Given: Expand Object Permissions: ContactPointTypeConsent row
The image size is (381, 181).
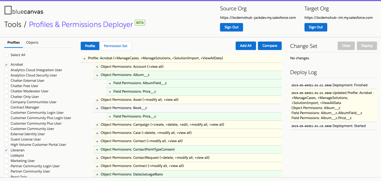Looking at the screenshot, I should [97, 150].
